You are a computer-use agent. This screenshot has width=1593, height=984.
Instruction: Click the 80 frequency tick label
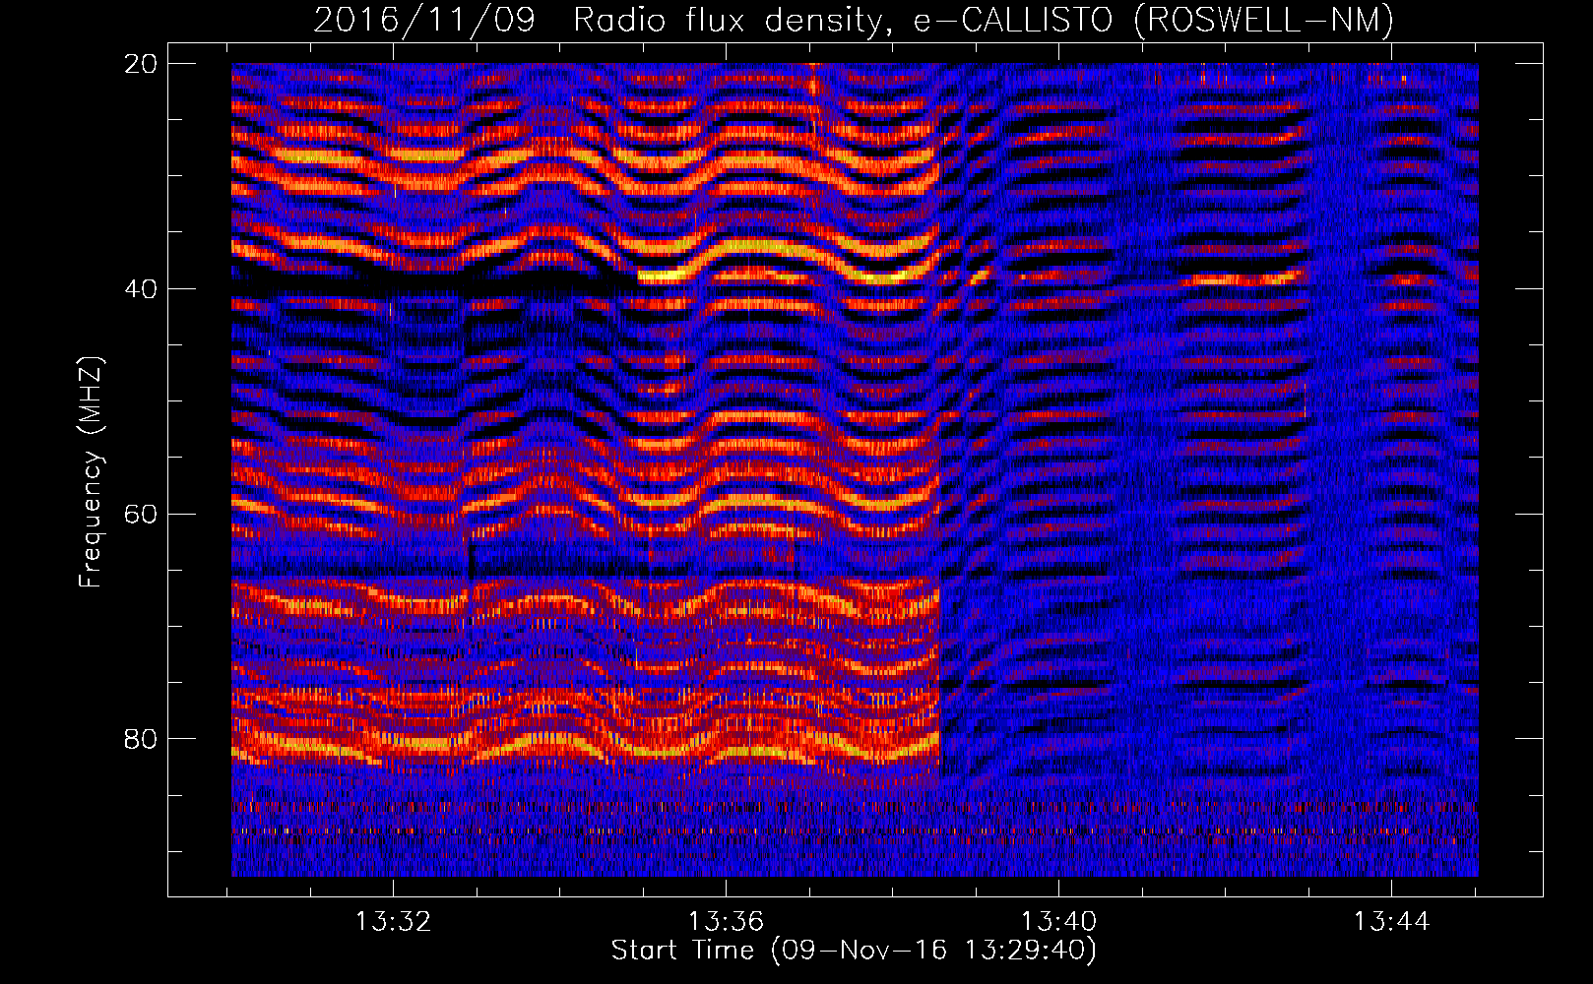coord(141,739)
